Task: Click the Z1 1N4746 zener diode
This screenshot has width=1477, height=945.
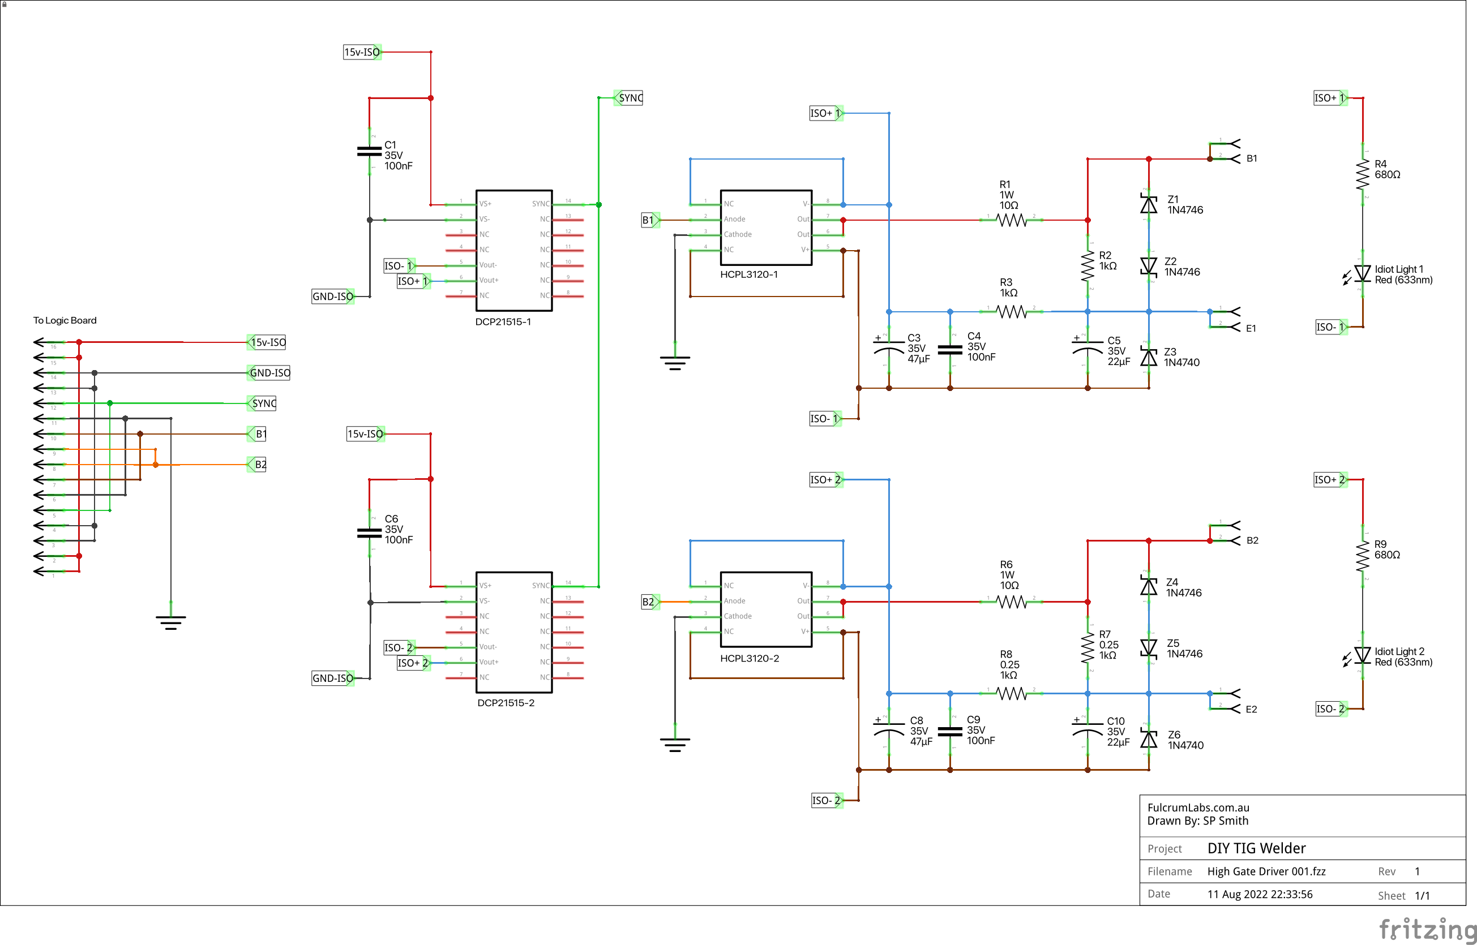Action: [1149, 204]
